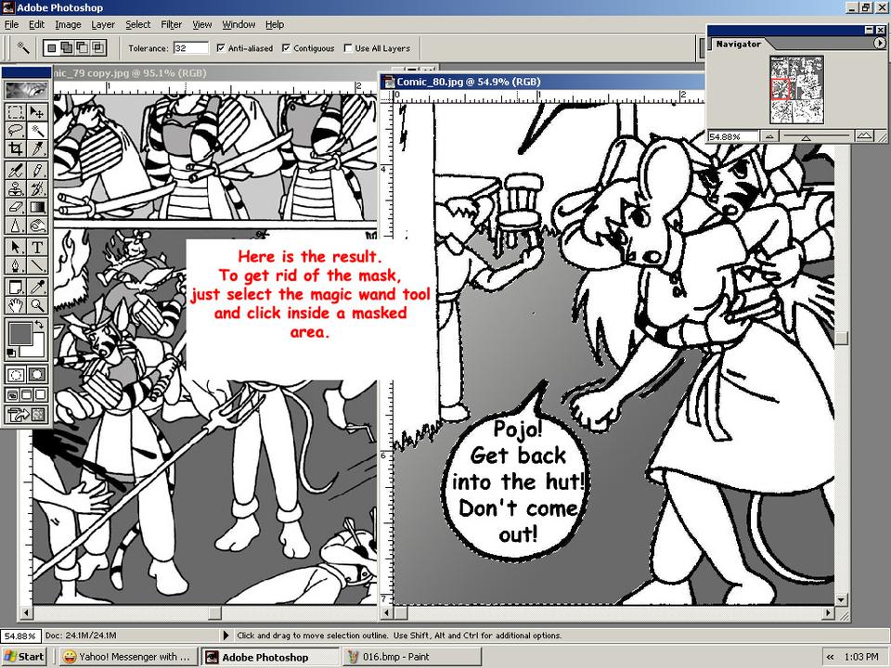
Task: Select the Gradient tool
Action: tap(37, 207)
